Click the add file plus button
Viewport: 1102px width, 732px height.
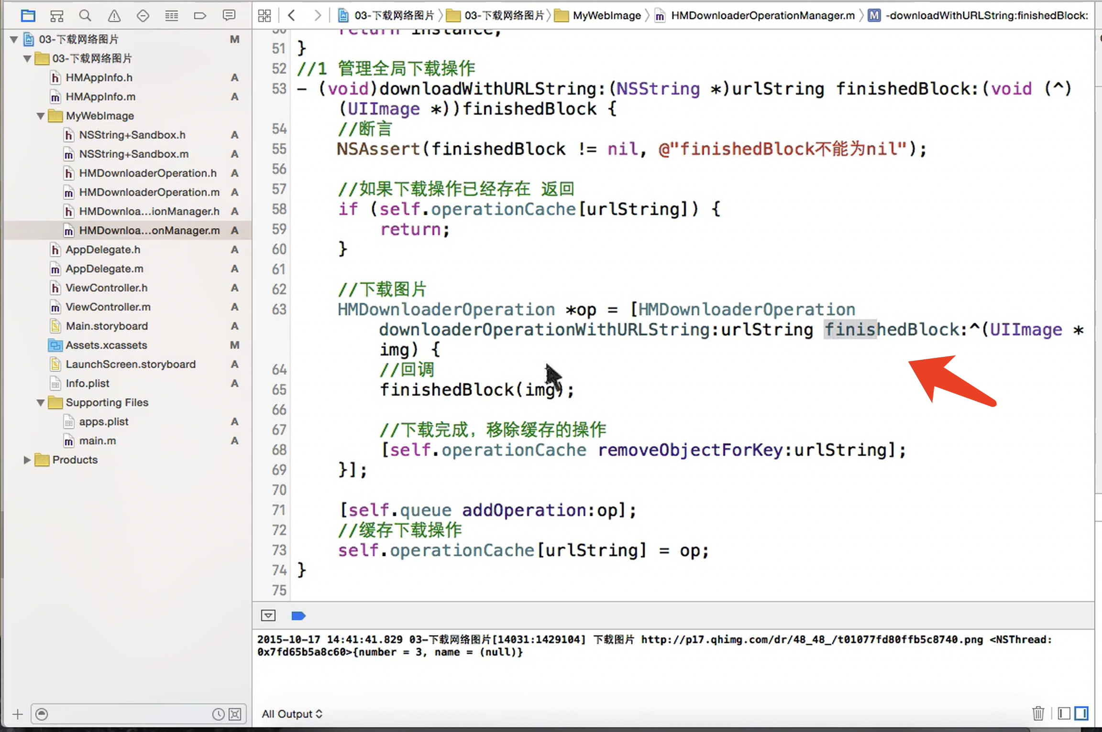[18, 714]
